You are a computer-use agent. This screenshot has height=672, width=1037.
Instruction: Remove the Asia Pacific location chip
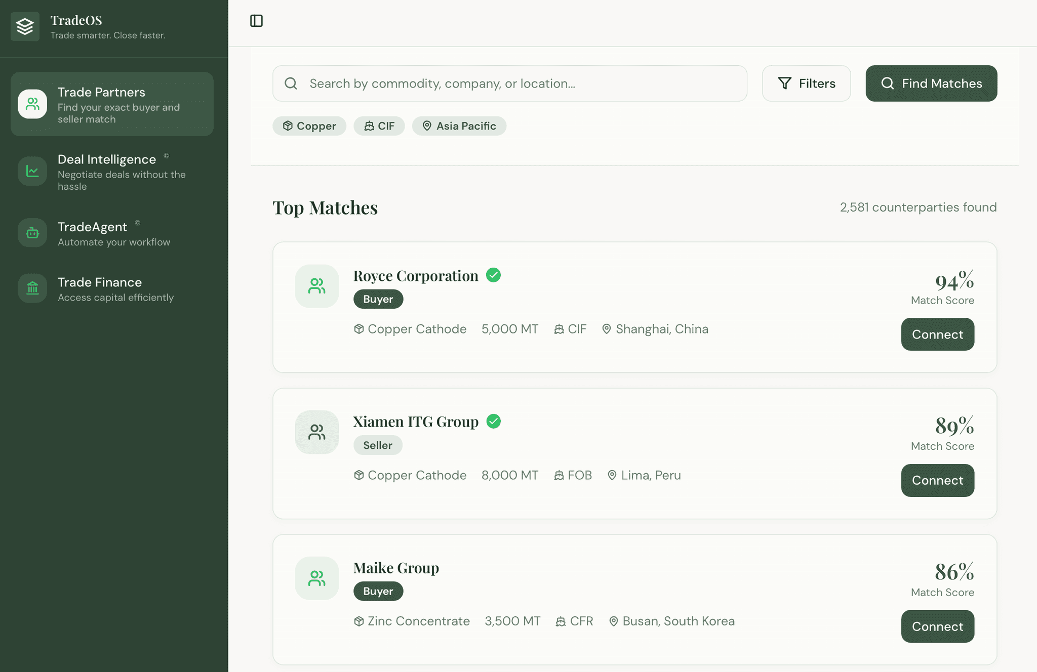459,126
